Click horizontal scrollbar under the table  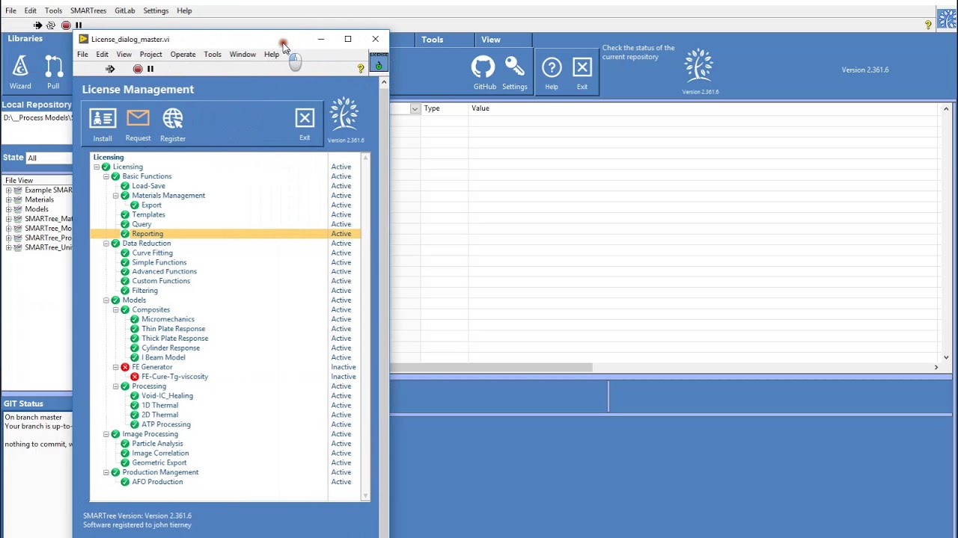pyautogui.click(x=492, y=367)
